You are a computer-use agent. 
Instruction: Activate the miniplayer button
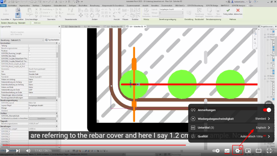click(x=248, y=151)
